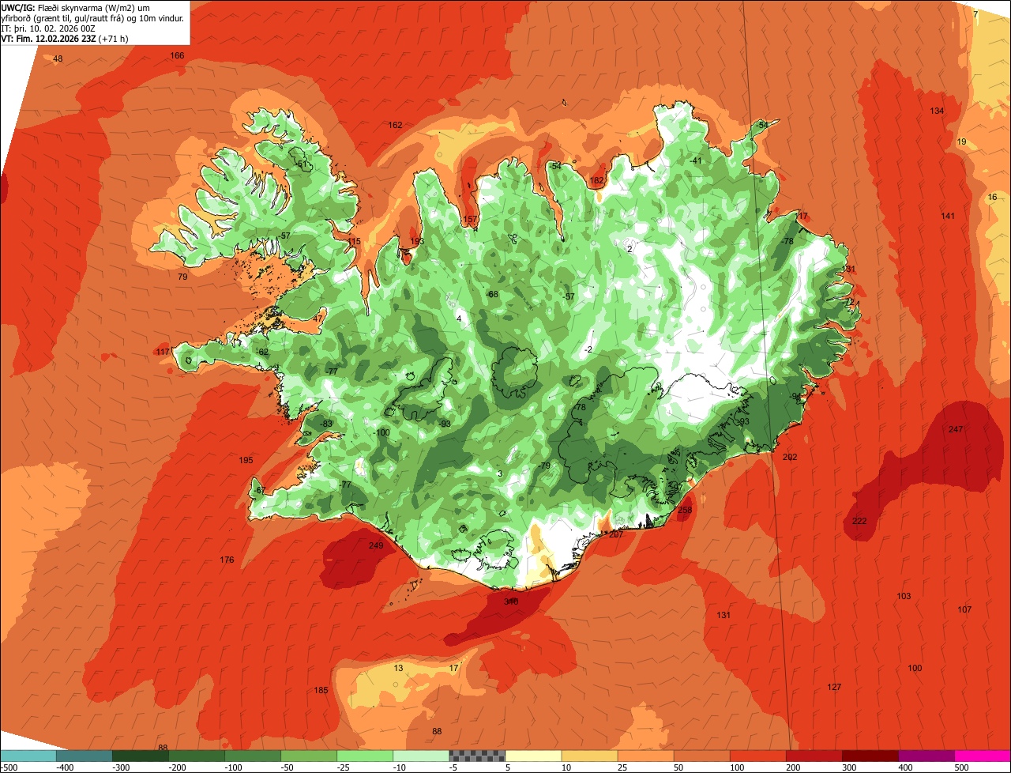Click the map value 19 near the top right
1011x773 pixels.
961,141
